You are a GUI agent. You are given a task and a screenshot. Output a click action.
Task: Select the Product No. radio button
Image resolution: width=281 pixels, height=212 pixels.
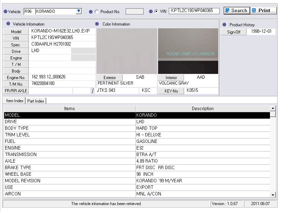[97, 12]
